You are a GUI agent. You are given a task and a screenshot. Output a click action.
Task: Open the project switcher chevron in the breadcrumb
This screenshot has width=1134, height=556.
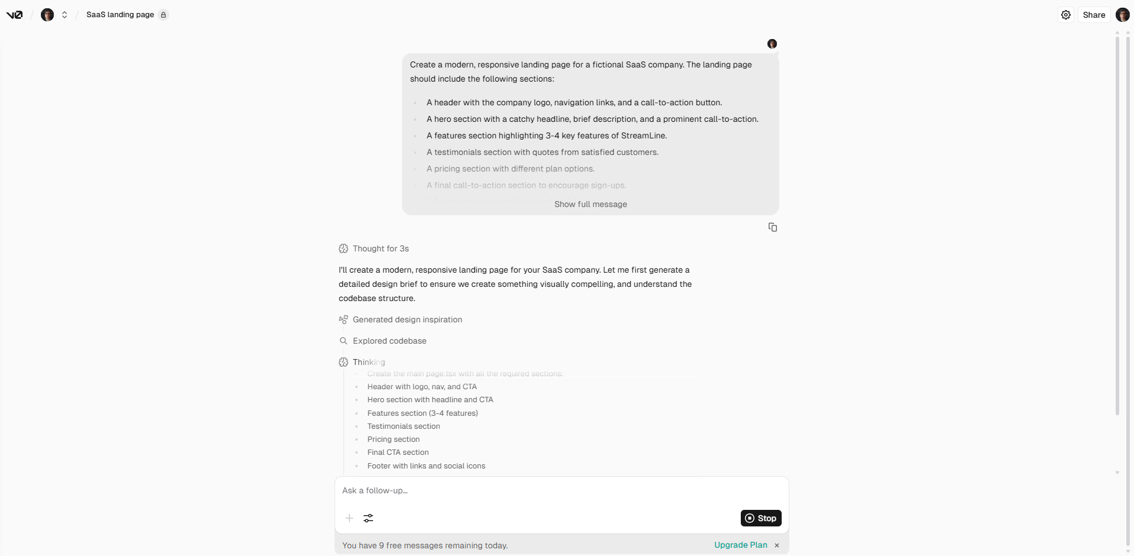65,14
